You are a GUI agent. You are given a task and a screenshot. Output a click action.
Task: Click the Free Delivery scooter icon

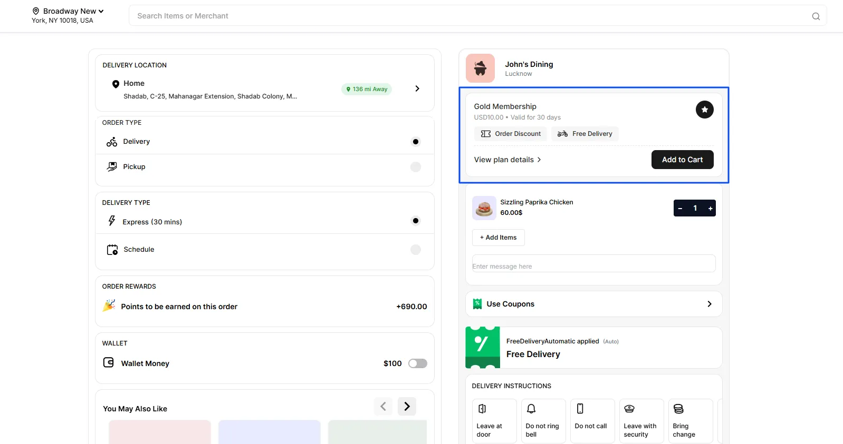tap(563, 134)
